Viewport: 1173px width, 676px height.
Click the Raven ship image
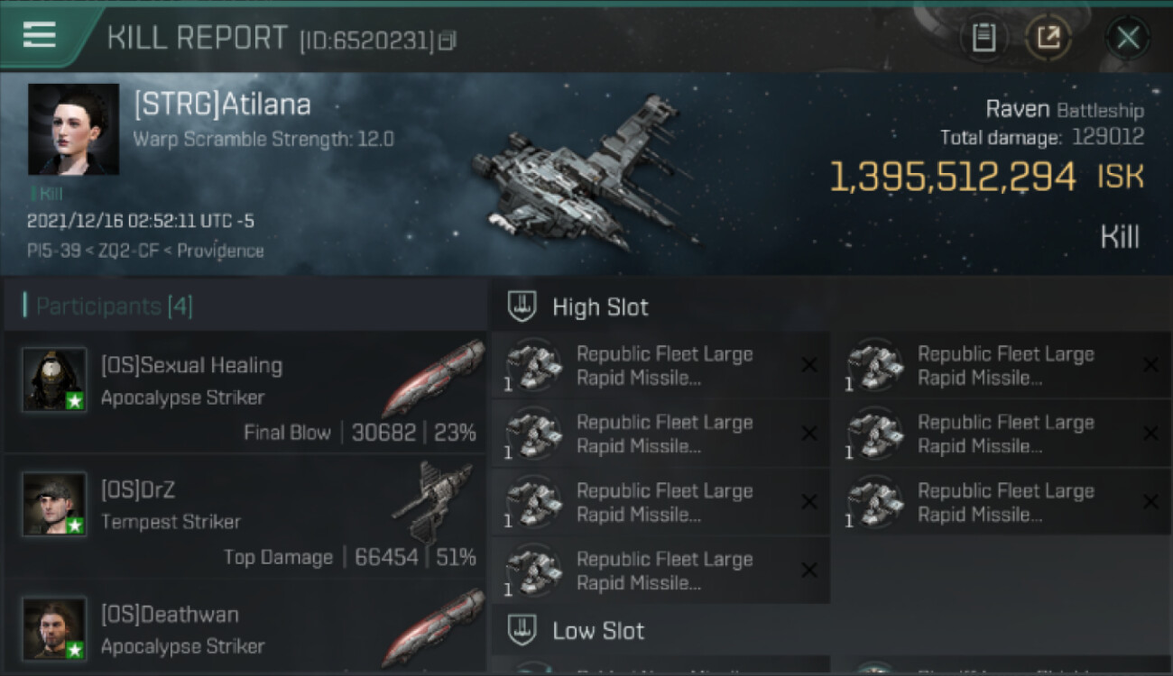tap(582, 174)
